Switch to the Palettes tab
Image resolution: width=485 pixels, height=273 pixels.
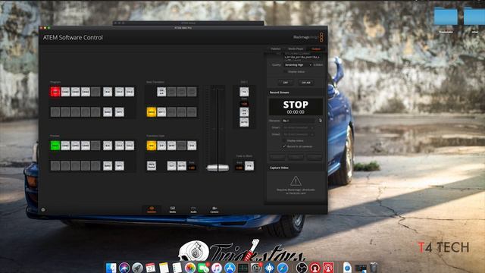pos(276,49)
